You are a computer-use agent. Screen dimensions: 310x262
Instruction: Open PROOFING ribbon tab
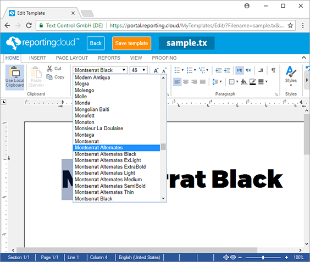[x=164, y=58]
